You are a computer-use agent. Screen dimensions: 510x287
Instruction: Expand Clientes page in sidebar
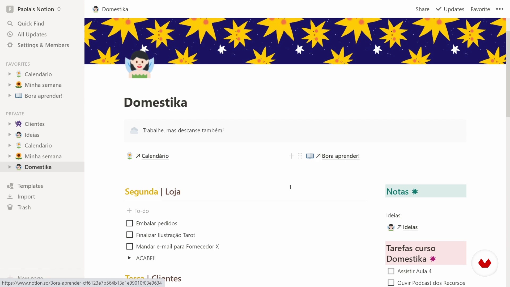pyautogui.click(x=10, y=124)
